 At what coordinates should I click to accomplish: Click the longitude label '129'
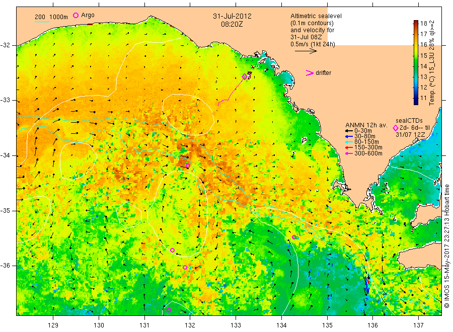coord(53,325)
